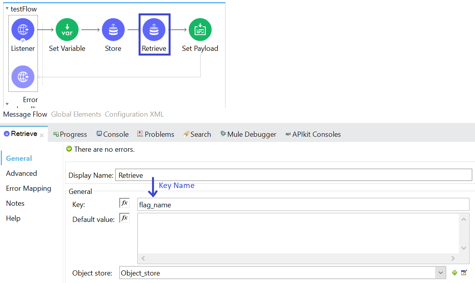Image resolution: width=475 pixels, height=283 pixels.
Task: Click the Listener response icon below Listener
Action: tap(23, 76)
